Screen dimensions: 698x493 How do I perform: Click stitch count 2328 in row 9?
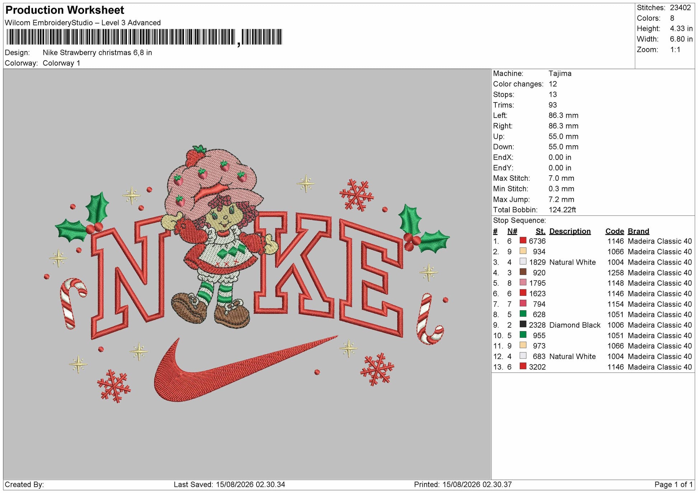point(537,325)
